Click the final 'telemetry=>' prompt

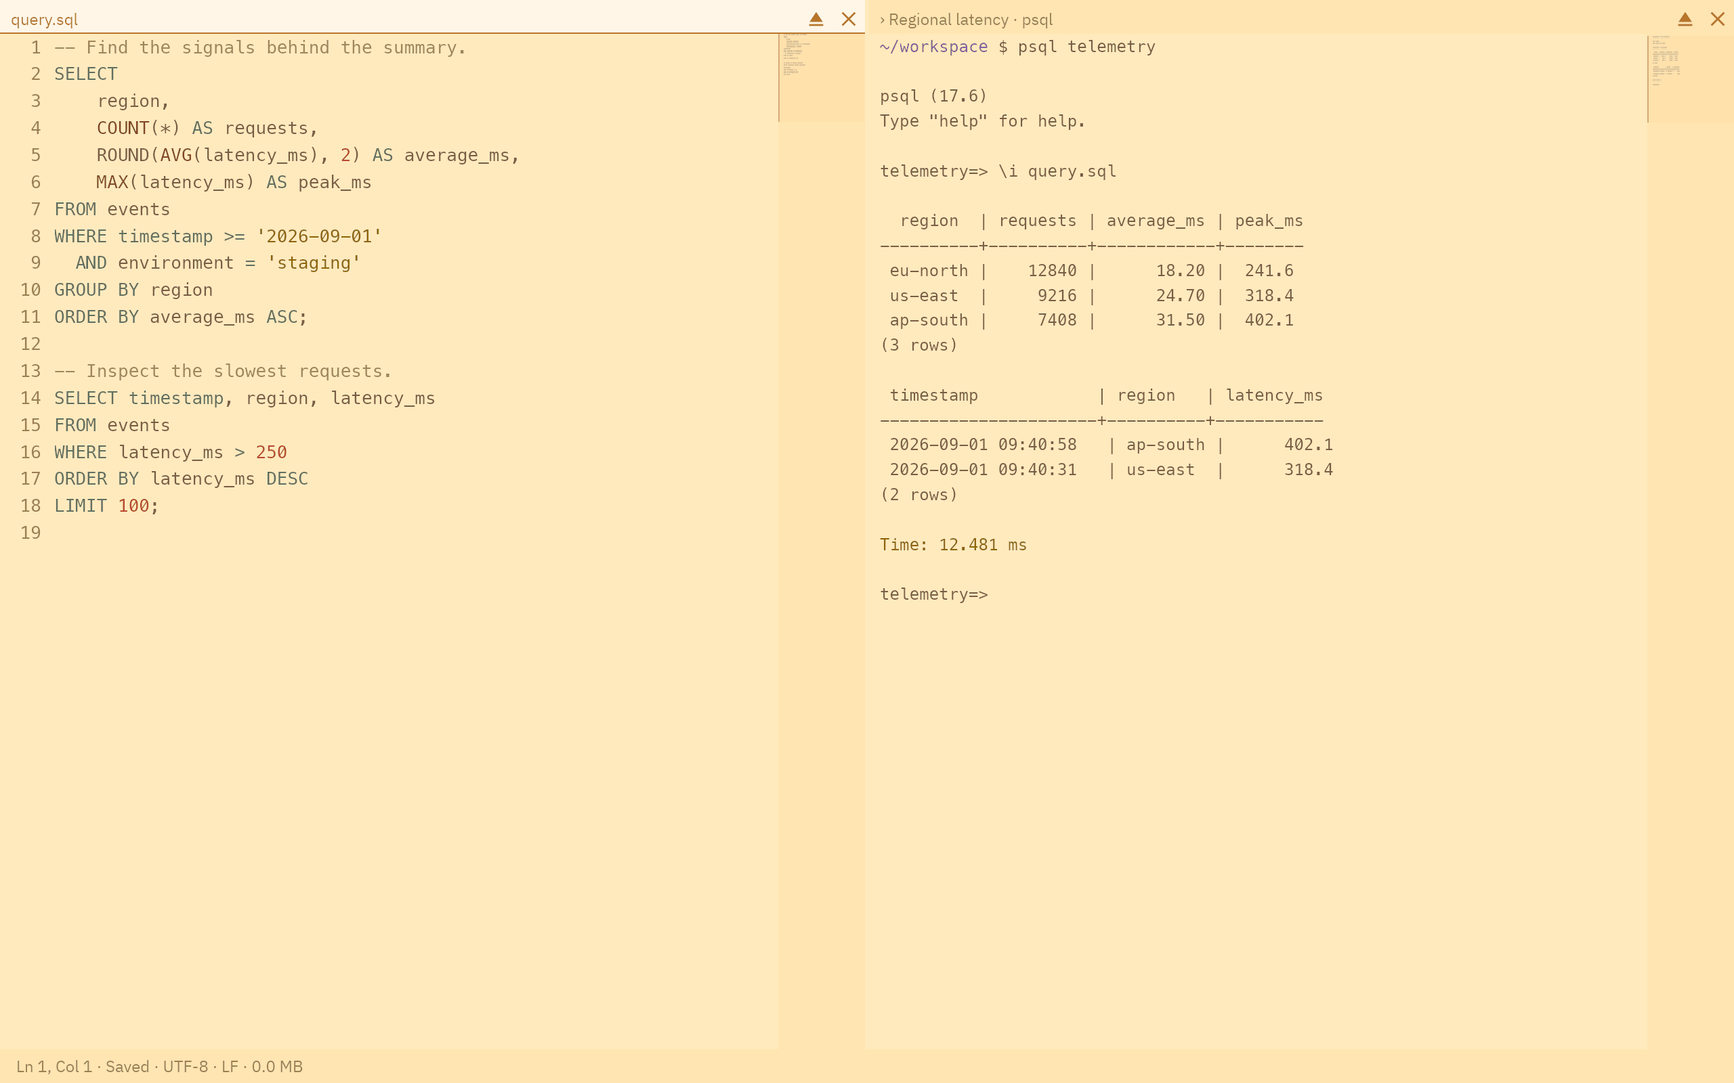pyautogui.click(x=933, y=594)
